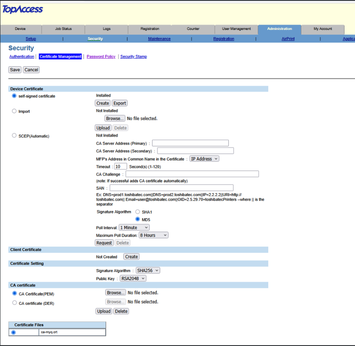The image size is (355, 346).
Task: Click the Save button
Action: point(15,70)
